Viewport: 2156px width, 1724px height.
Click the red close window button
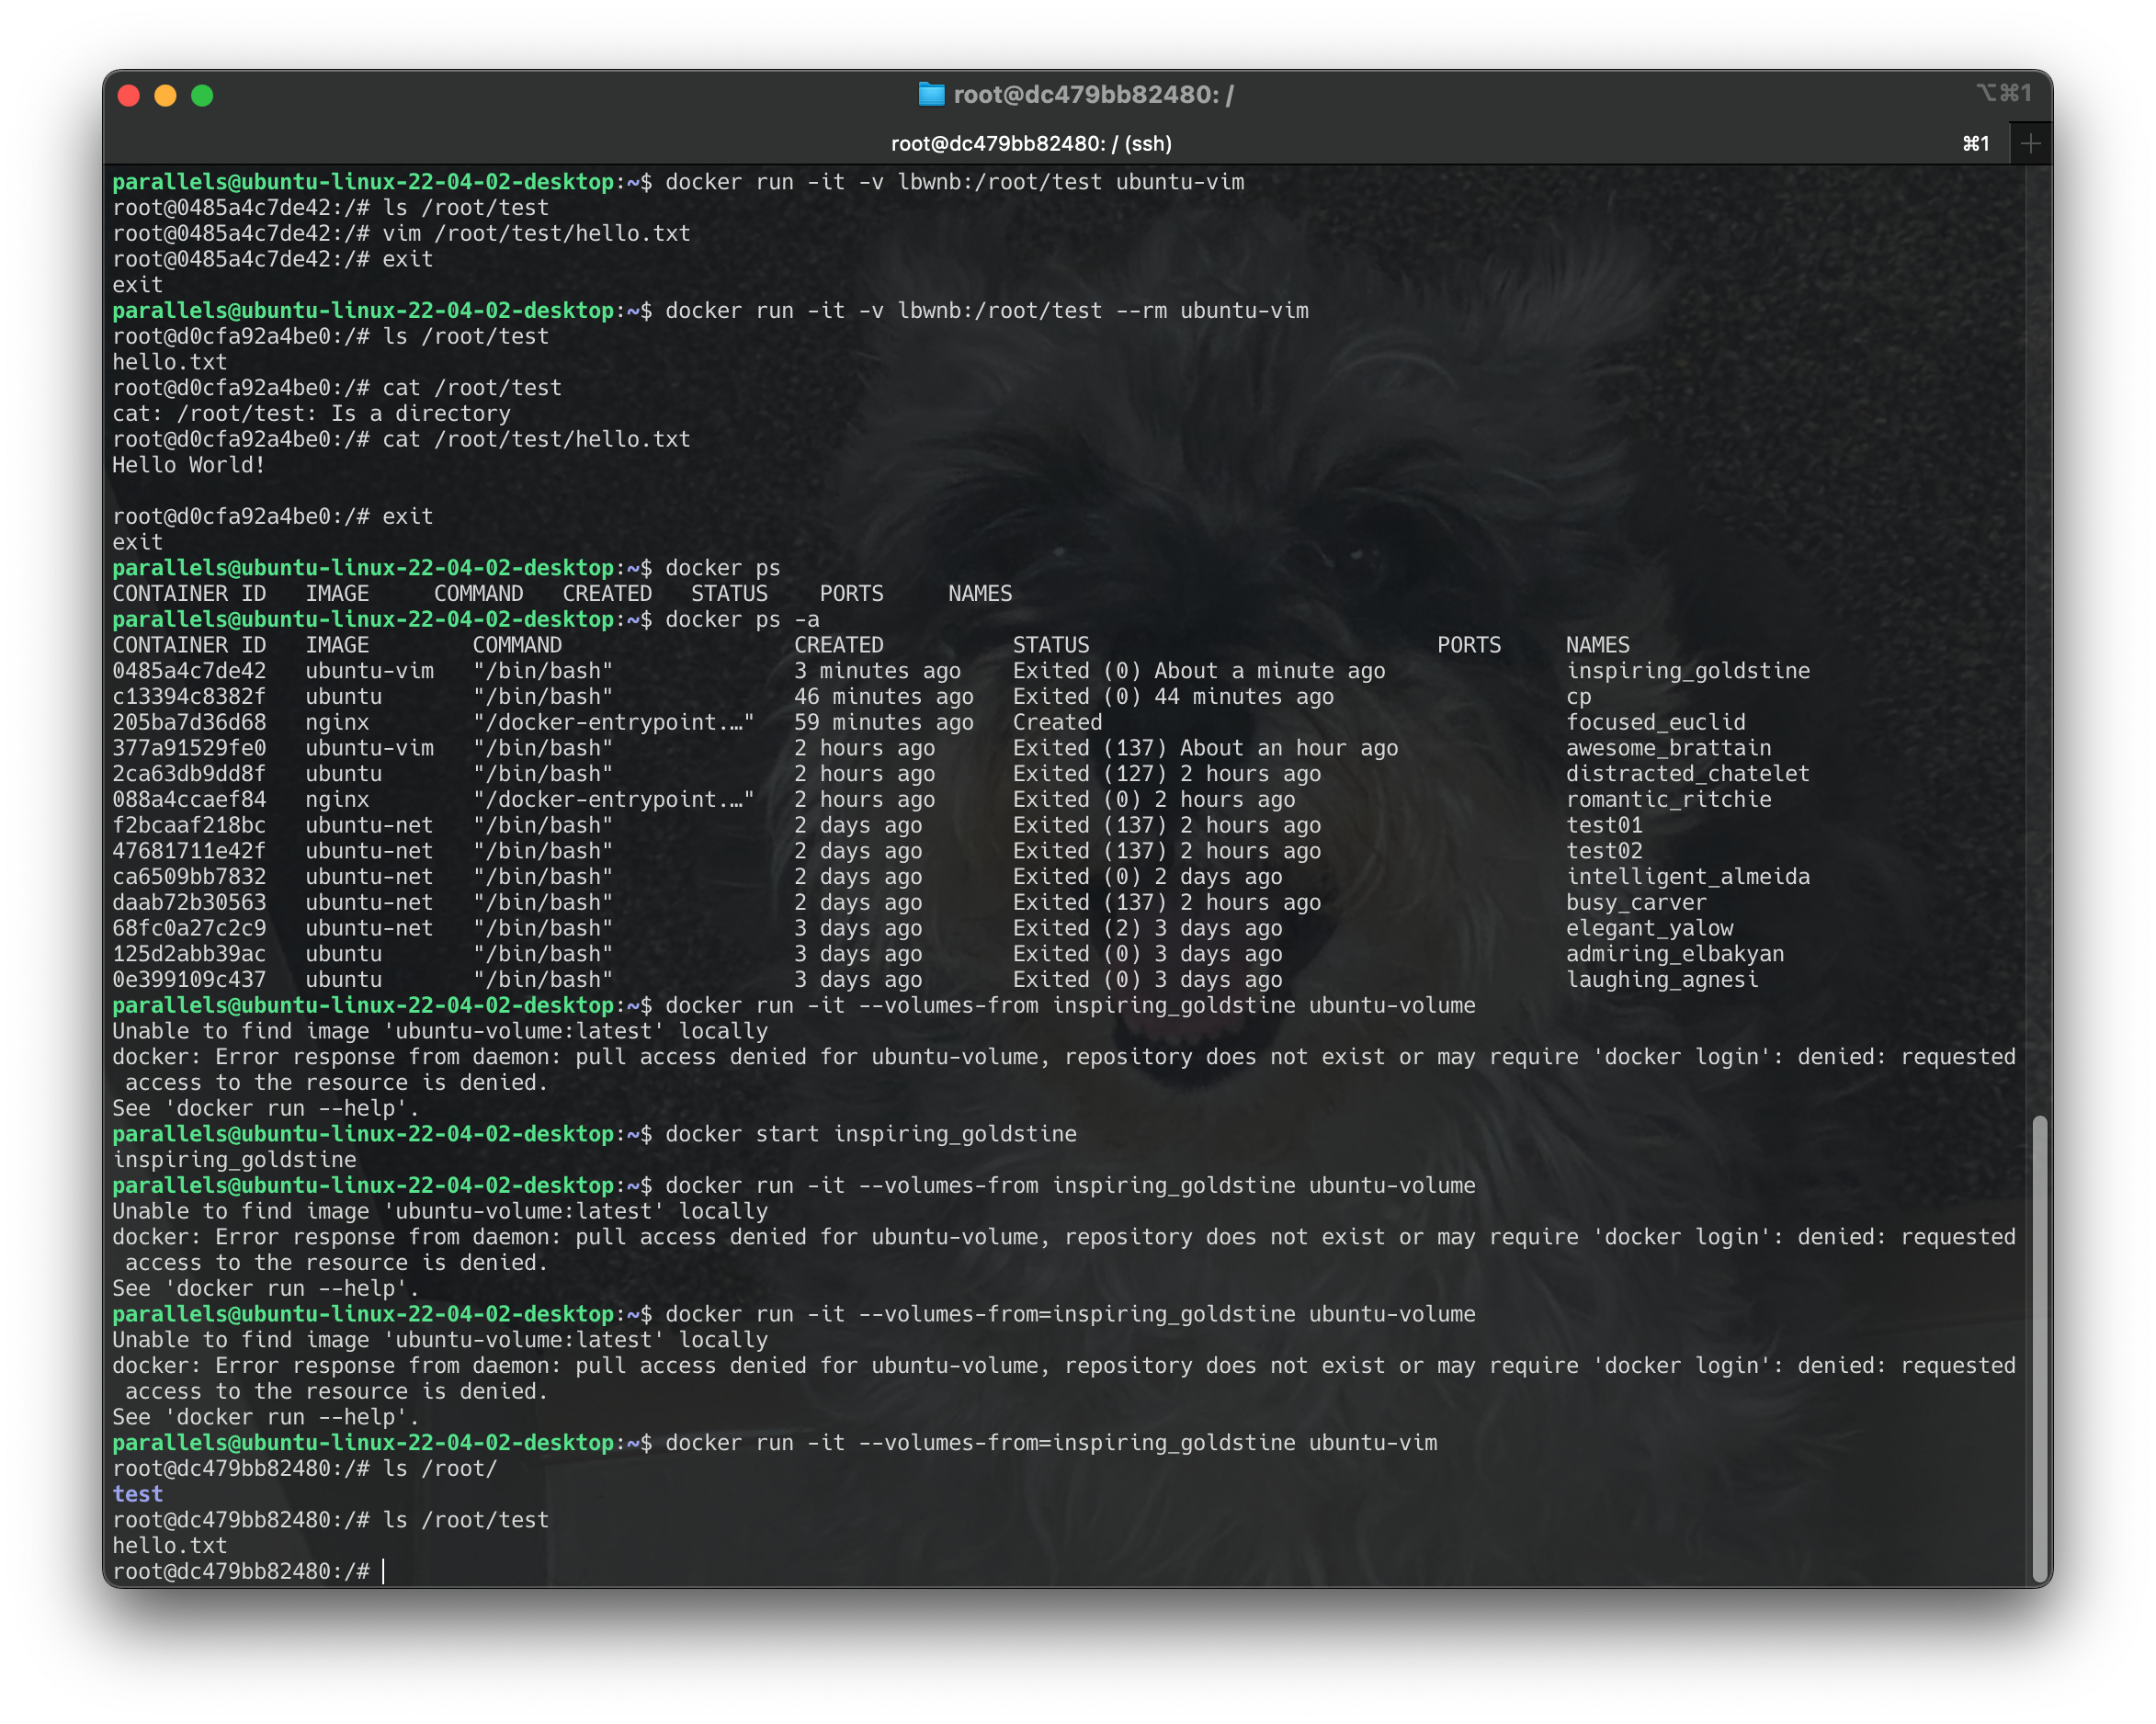coord(129,95)
